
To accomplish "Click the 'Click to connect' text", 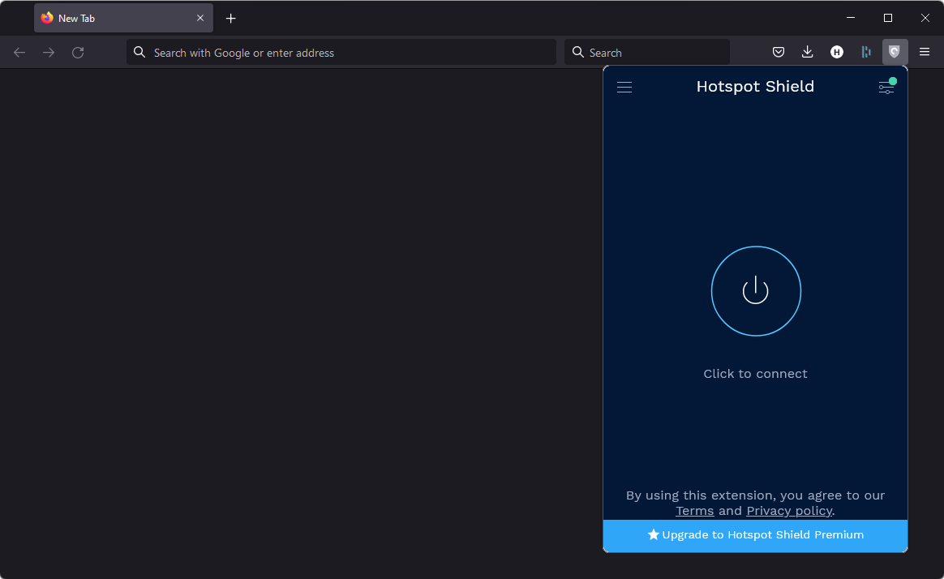I will point(756,374).
